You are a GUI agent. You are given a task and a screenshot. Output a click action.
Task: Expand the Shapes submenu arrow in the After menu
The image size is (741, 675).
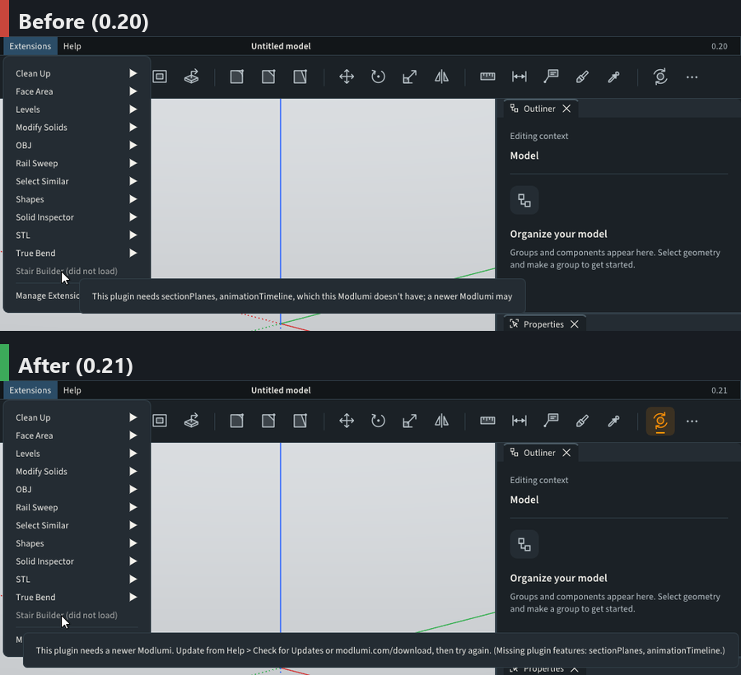(133, 543)
